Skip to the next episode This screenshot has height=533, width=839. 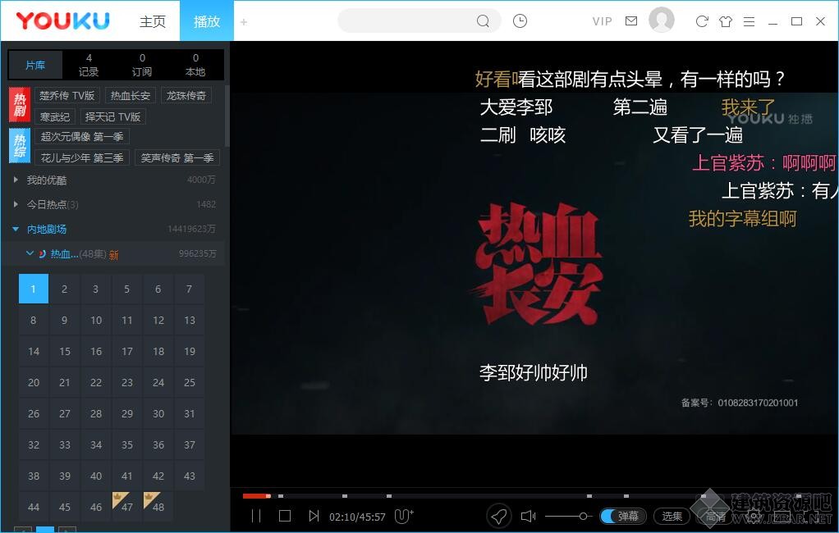click(x=314, y=516)
